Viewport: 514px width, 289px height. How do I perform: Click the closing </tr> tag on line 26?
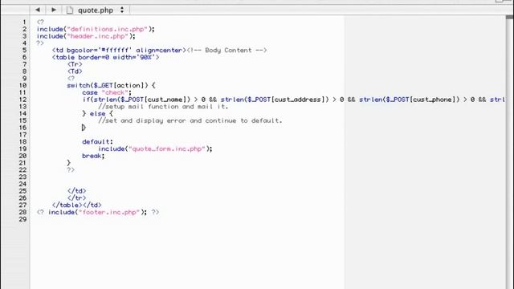(x=77, y=198)
